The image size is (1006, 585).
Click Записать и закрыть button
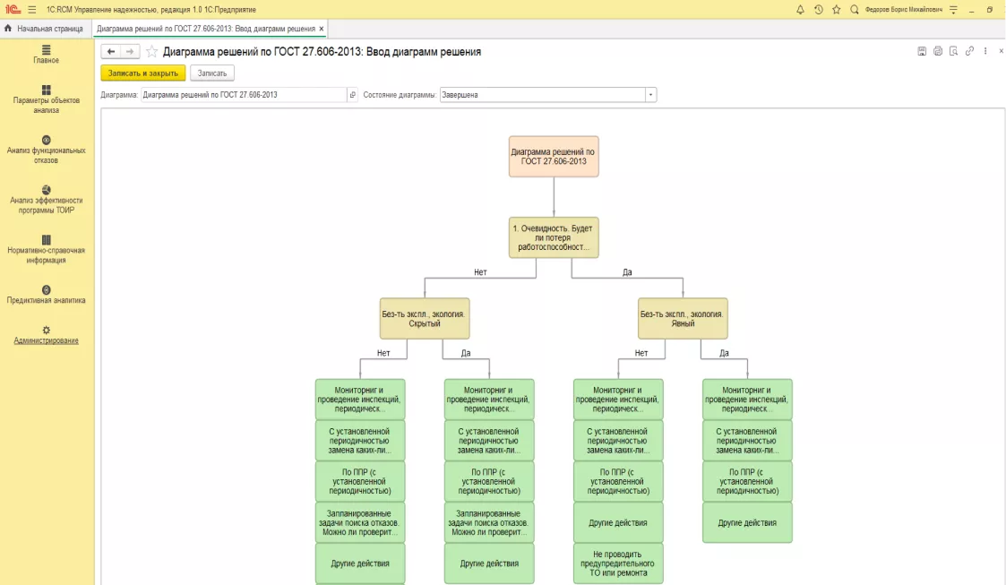point(143,73)
